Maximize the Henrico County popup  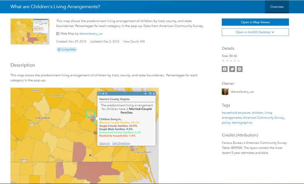[x=150, y=94]
